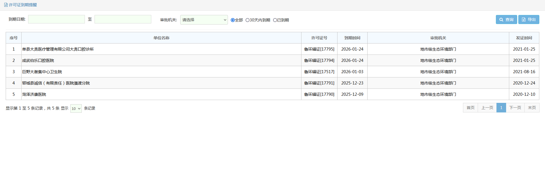
Task: Go to 首页 first page
Action: point(470,108)
